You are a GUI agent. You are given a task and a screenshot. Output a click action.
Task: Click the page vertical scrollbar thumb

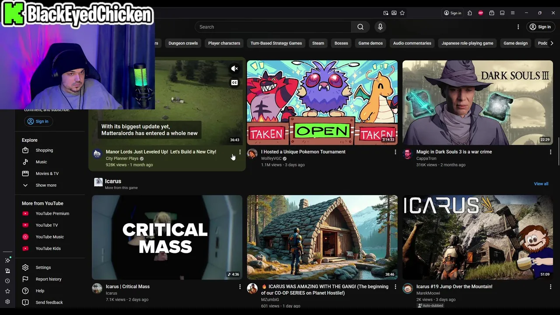[558, 151]
